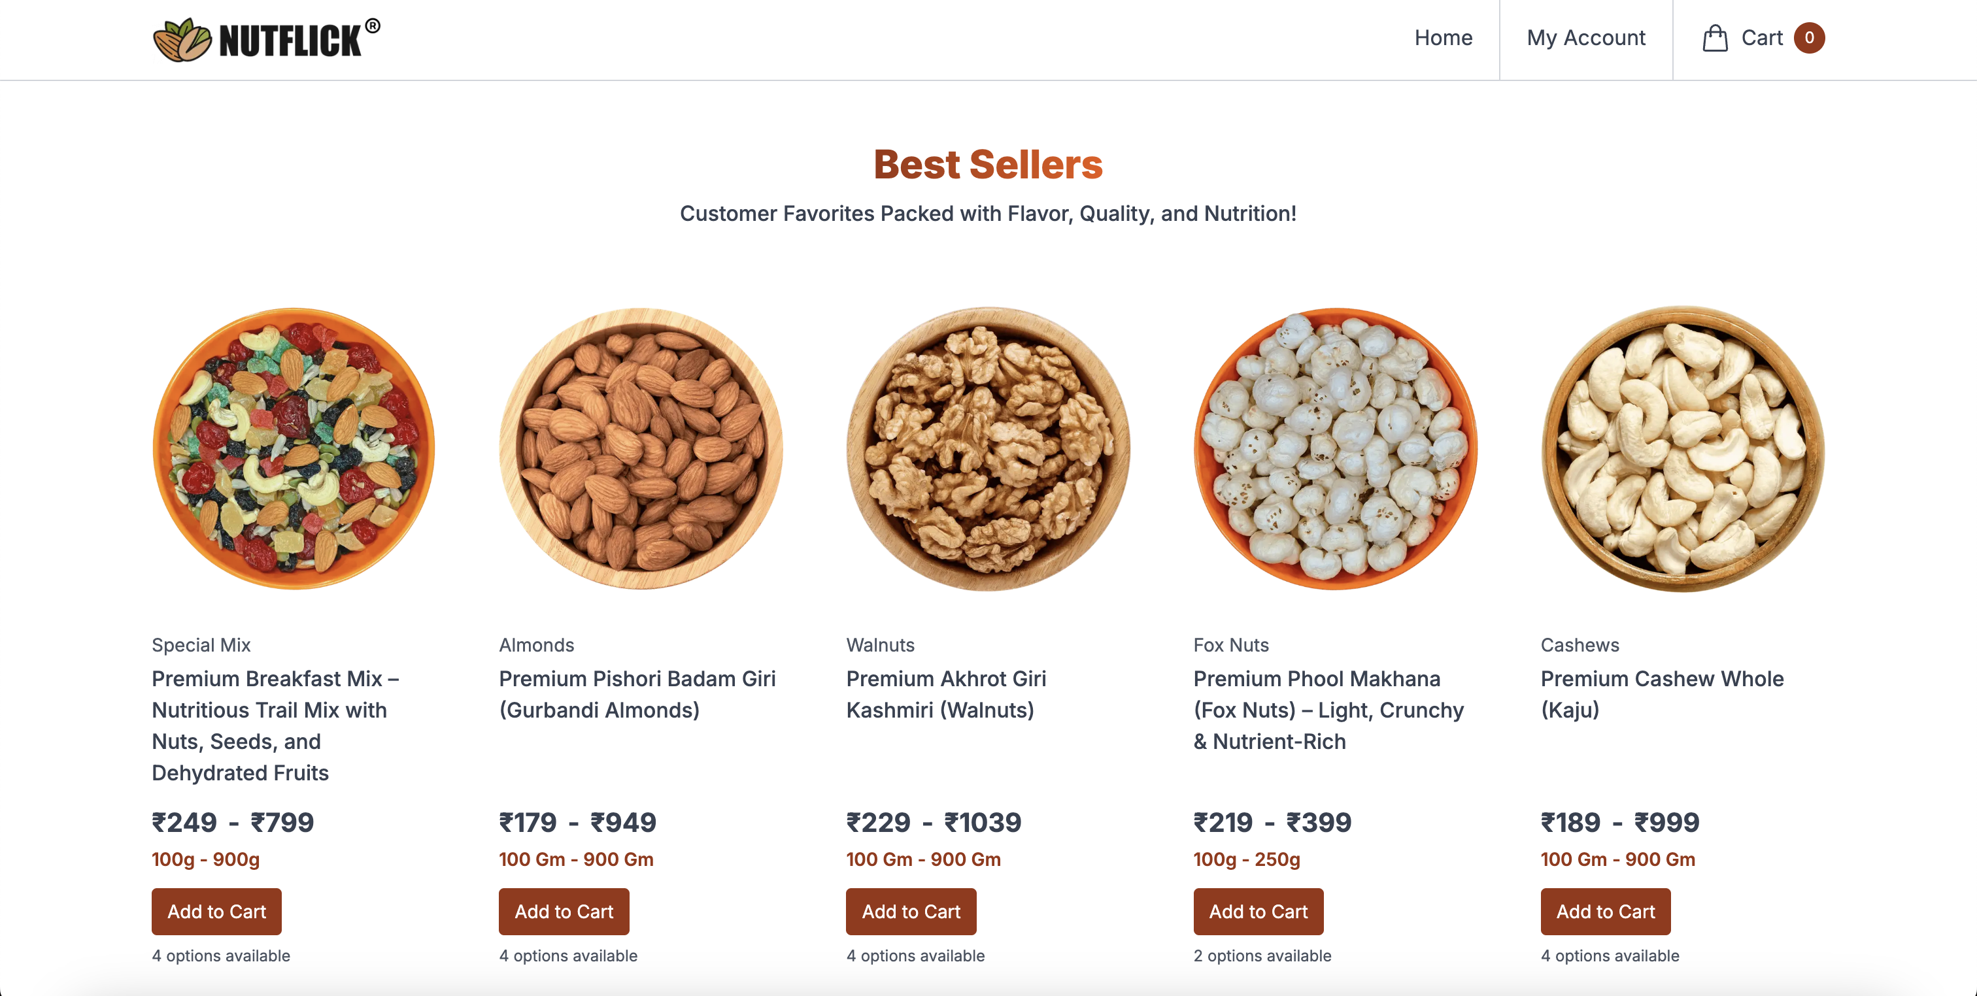Image resolution: width=1977 pixels, height=996 pixels.
Task: Open the walnuts bowl image
Action: pyautogui.click(x=988, y=449)
